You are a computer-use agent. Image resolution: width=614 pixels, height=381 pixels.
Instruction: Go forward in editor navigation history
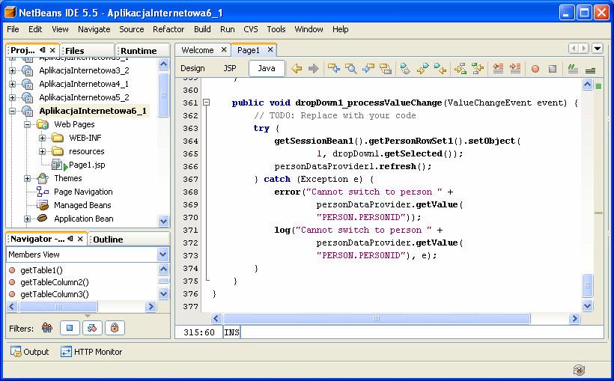click(x=313, y=69)
